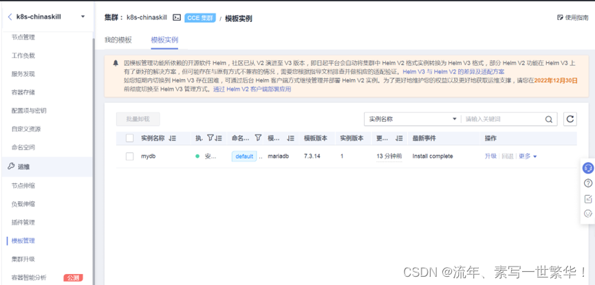
Task: Open 配置项与密钥 in the sidebar
Action: coord(29,111)
